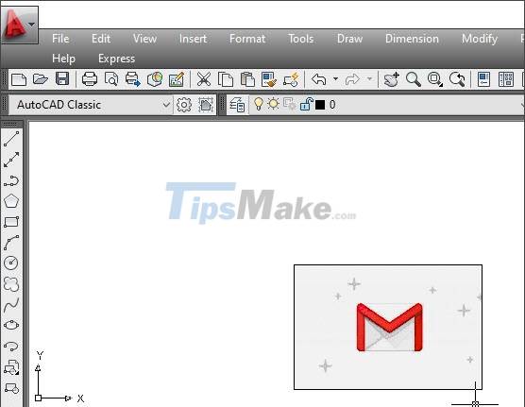The width and height of the screenshot is (525, 407).
Task: Click the Redo arrow icon
Action: pyautogui.click(x=352, y=79)
